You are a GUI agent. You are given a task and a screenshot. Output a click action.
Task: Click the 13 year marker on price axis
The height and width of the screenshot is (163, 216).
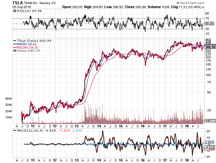click(77, 126)
